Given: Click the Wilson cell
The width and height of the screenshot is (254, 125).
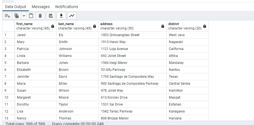Looking at the screenshot, I should pyautogui.click(x=77, y=91).
